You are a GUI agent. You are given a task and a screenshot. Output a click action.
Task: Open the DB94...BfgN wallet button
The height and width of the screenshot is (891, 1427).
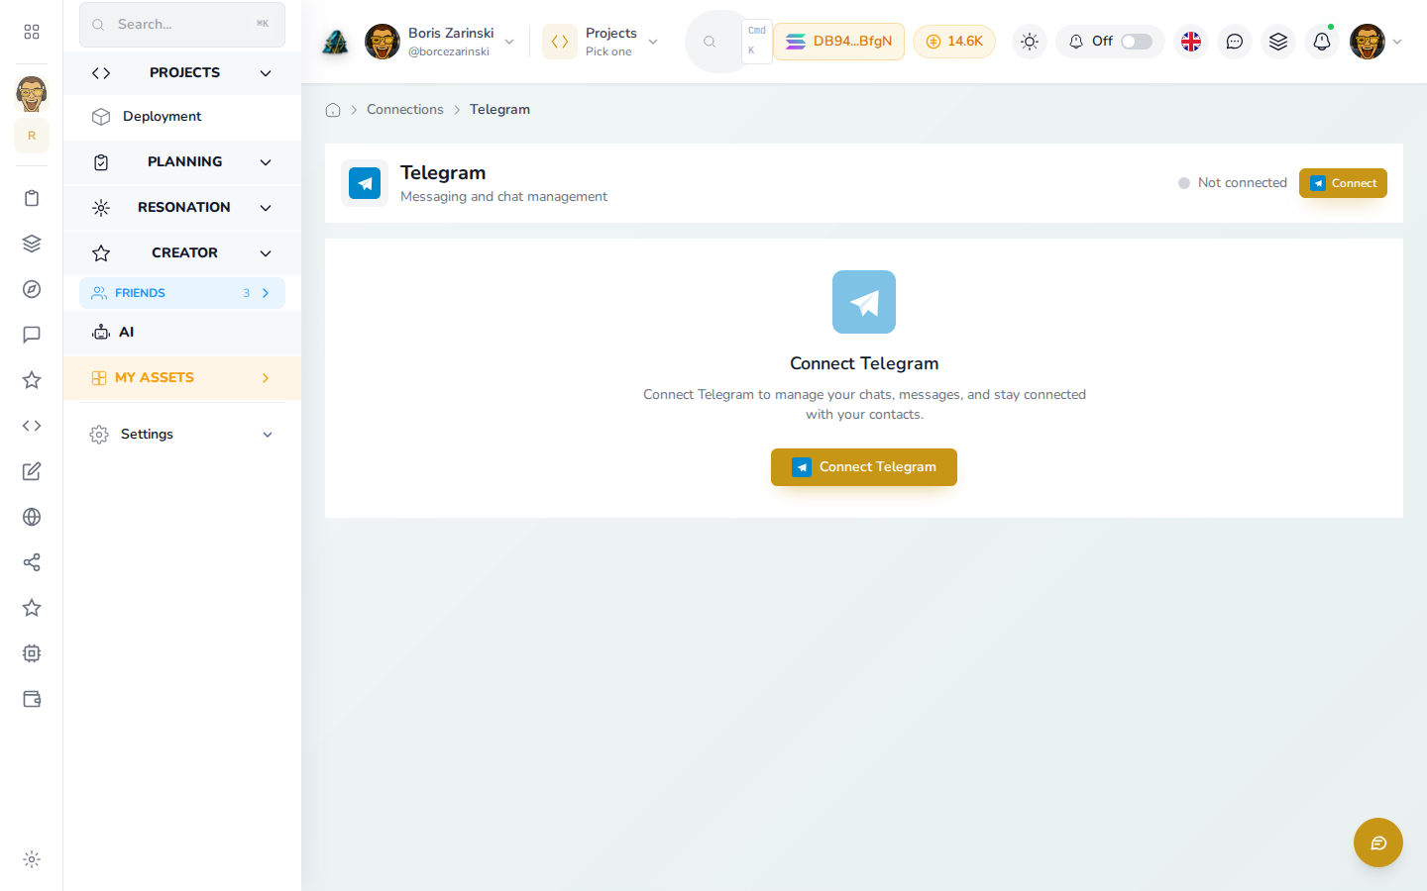[x=839, y=42]
